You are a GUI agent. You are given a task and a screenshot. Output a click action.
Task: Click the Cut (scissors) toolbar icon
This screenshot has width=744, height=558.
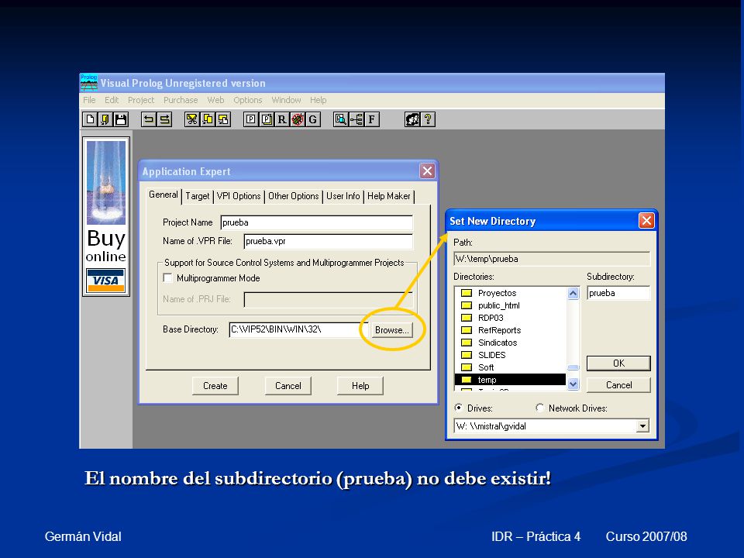click(x=192, y=119)
